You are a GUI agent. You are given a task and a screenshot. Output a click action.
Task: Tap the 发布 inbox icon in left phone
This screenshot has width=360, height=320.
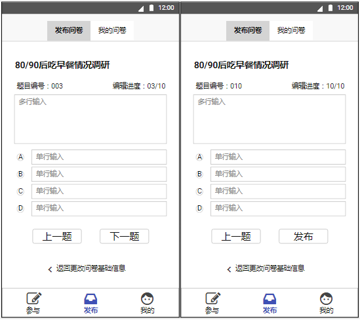(90, 299)
